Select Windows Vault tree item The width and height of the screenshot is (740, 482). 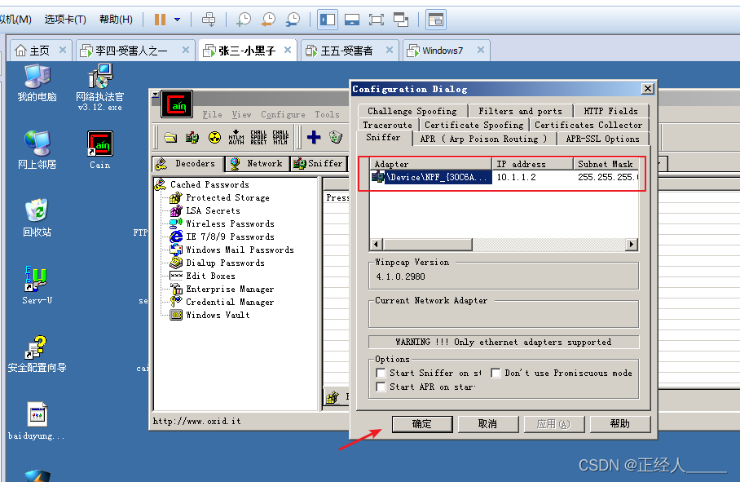point(218,315)
